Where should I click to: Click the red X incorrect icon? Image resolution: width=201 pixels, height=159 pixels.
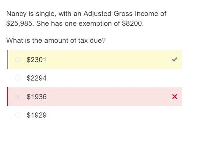(x=175, y=96)
